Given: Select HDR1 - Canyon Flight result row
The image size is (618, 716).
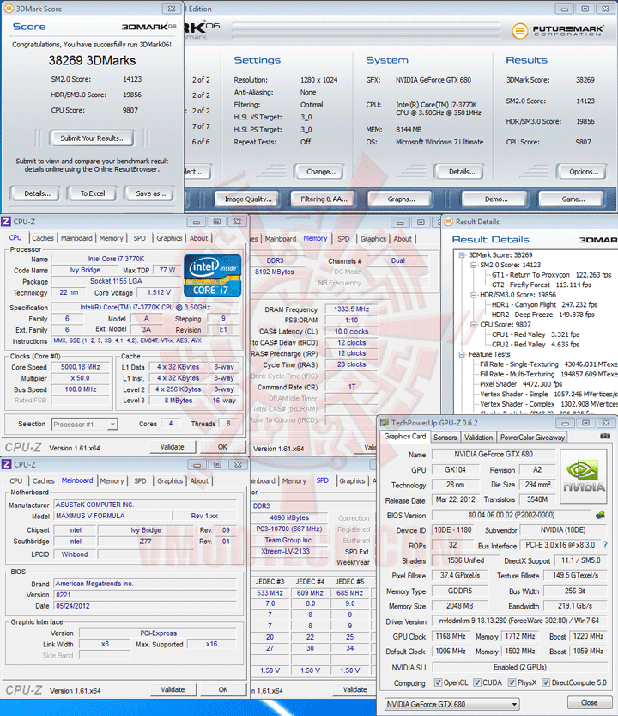Looking at the screenshot, I should [x=544, y=304].
